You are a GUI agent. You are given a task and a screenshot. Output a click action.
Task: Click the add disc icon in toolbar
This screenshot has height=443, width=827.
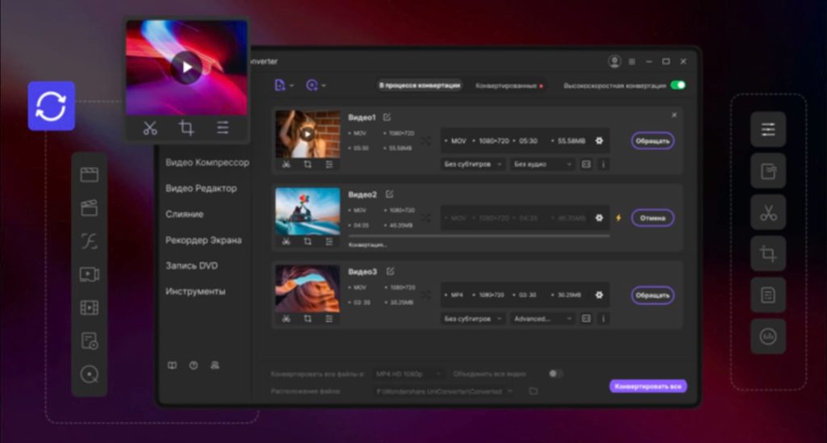(x=312, y=85)
